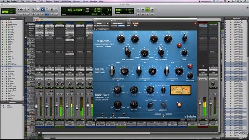Click the PE 1C Bandwidth knob
Image resolution: width=249 pixels, height=140 pixels.
[144, 53]
